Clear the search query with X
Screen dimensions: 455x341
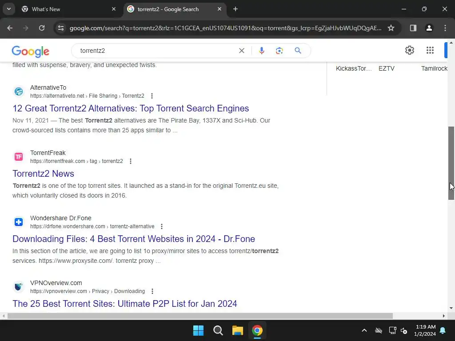(x=241, y=51)
